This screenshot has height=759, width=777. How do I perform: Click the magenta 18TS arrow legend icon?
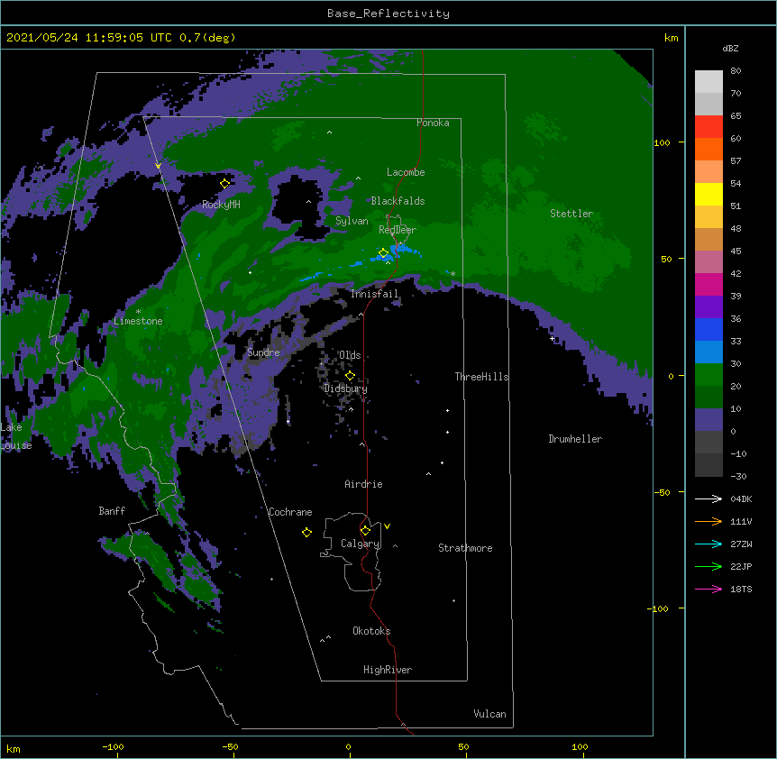(x=708, y=589)
